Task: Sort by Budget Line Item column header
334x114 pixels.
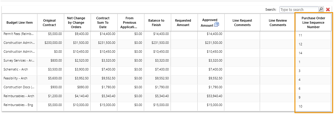Action: coord(20,23)
